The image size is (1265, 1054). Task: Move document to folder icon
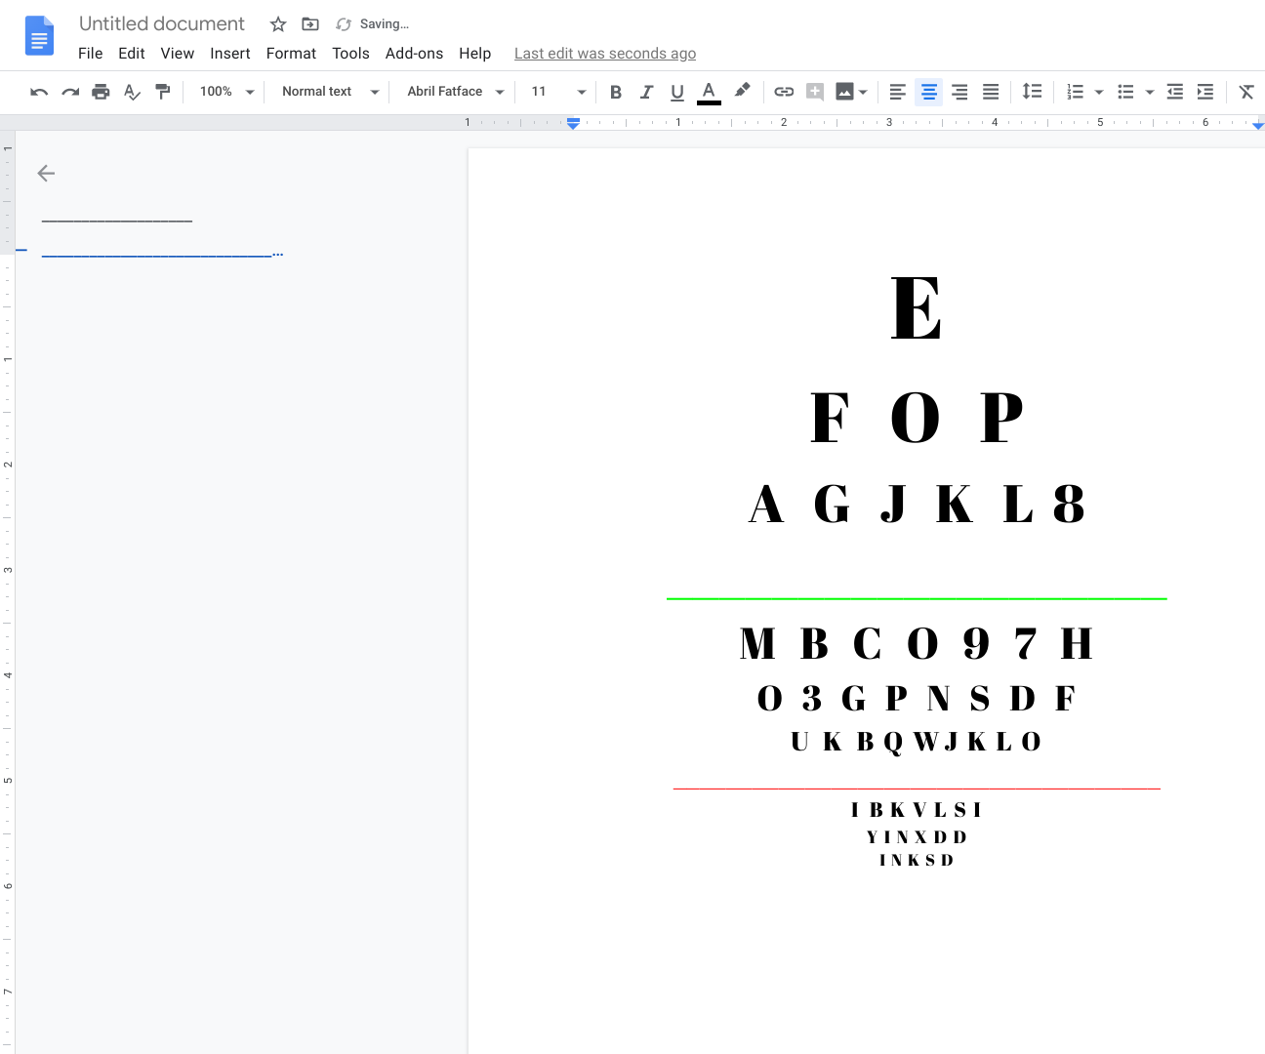(310, 24)
